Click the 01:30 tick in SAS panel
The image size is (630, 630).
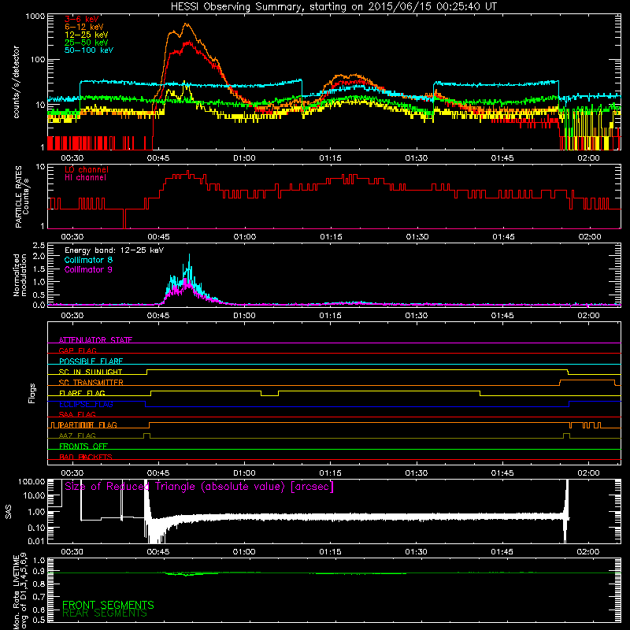(417, 552)
